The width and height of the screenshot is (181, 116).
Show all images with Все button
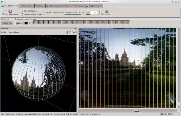click(19, 23)
